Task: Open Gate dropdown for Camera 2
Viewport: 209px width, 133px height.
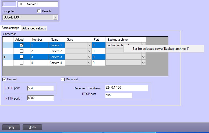Action: (89, 51)
